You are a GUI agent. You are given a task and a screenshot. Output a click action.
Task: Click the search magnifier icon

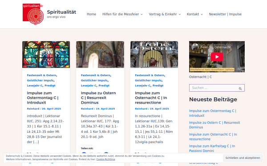(240, 88)
